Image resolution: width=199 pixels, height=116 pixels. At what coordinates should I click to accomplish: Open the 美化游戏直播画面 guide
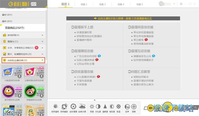click(x=144, y=32)
